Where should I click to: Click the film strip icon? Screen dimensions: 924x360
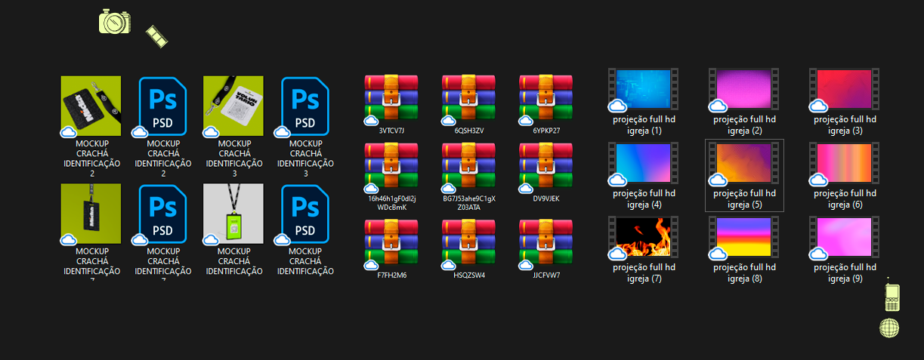click(x=156, y=35)
